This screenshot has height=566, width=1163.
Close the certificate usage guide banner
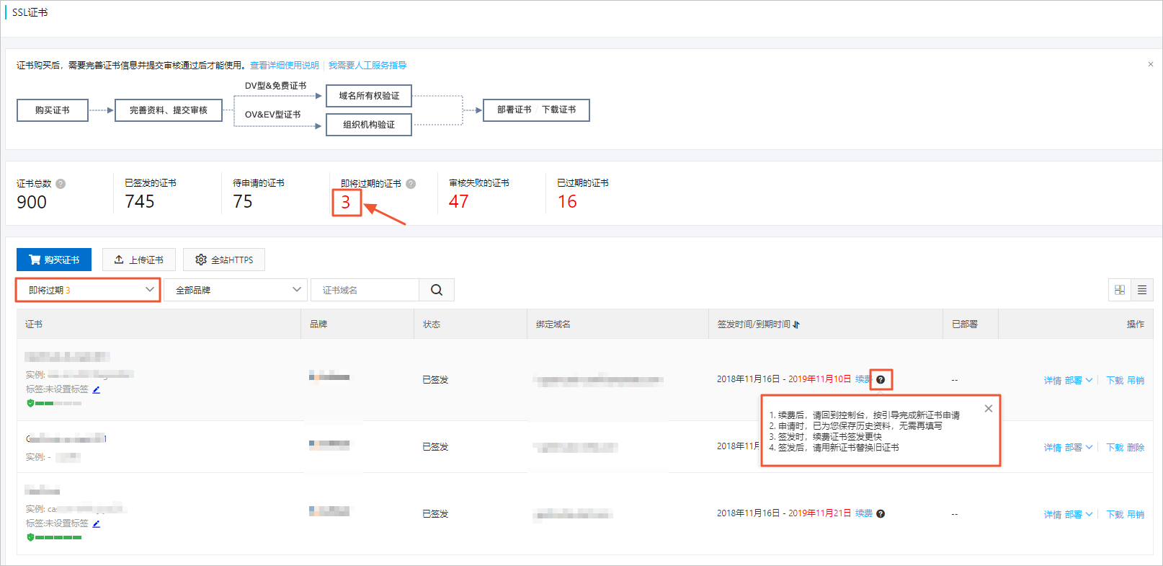(x=1151, y=64)
